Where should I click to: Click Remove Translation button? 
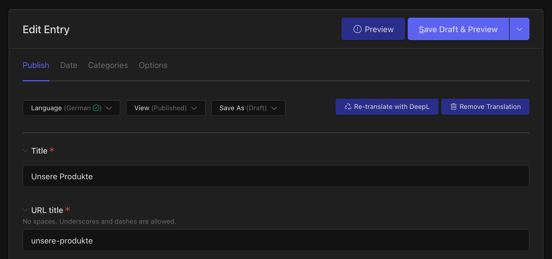coord(485,107)
